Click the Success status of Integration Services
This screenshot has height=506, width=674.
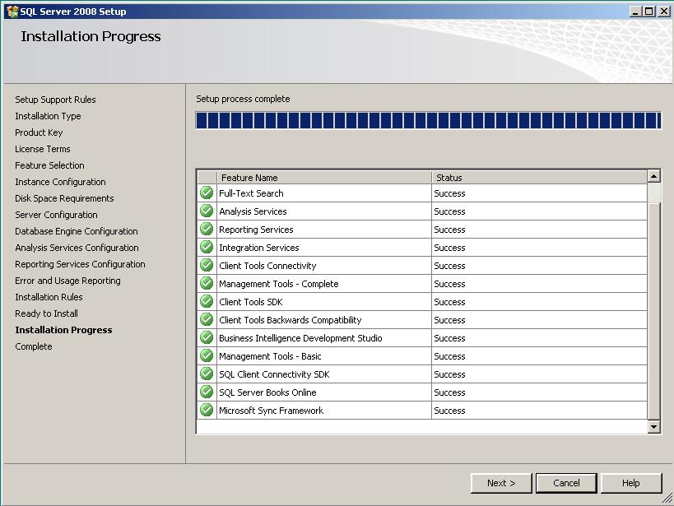coord(449,248)
